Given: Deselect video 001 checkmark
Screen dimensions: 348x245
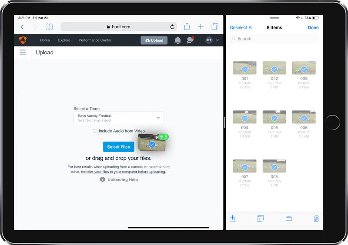Looking at the screenshot, I should click(x=244, y=69).
